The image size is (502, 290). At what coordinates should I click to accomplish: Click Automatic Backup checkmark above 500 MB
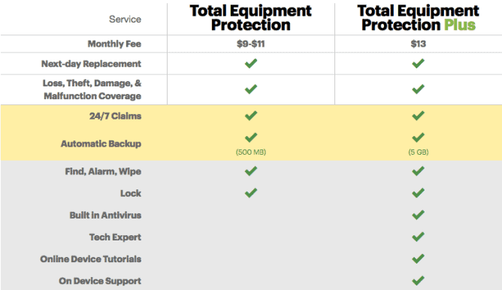[x=251, y=137]
